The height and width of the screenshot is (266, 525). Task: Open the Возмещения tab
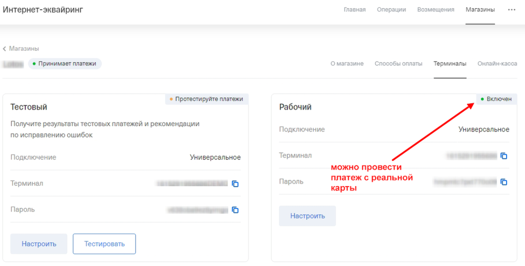(x=436, y=10)
